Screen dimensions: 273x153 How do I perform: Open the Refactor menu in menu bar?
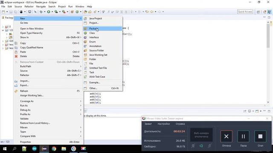[x=29, y=6]
